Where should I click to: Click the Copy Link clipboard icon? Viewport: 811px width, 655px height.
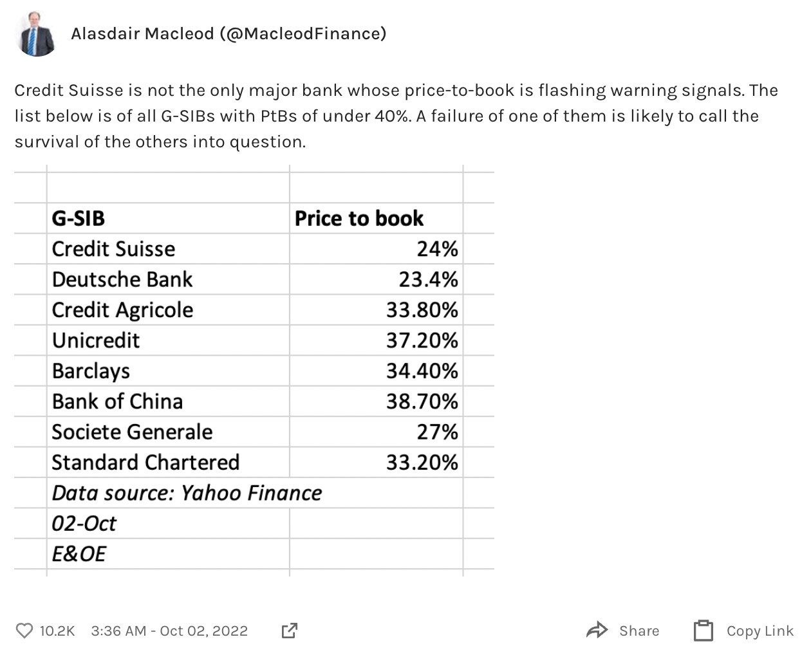tap(704, 631)
